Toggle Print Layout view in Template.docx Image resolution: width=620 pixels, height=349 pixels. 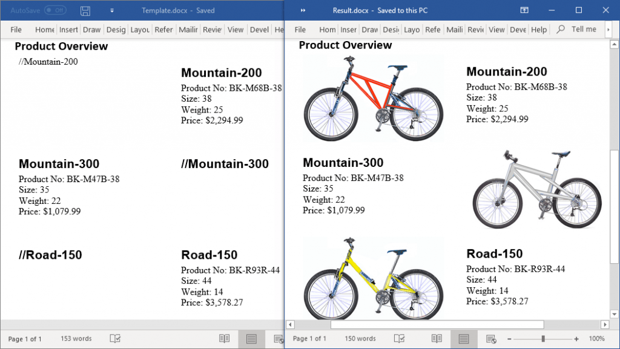point(251,339)
